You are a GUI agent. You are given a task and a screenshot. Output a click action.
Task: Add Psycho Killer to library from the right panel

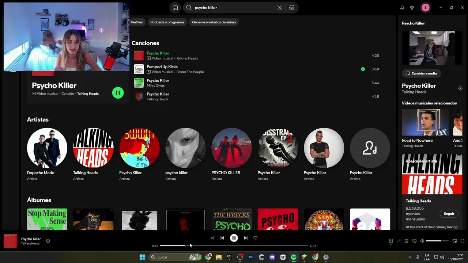pyautogui.click(x=460, y=88)
